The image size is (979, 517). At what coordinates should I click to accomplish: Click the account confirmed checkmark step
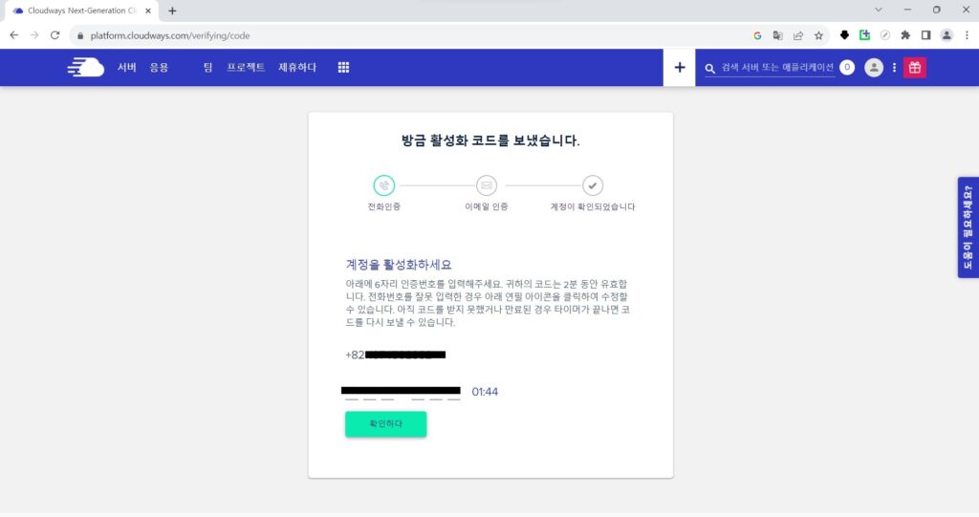click(593, 185)
